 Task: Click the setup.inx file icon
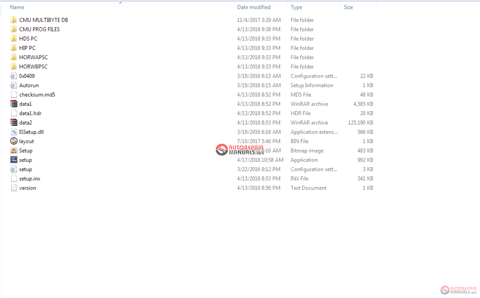coord(14,178)
